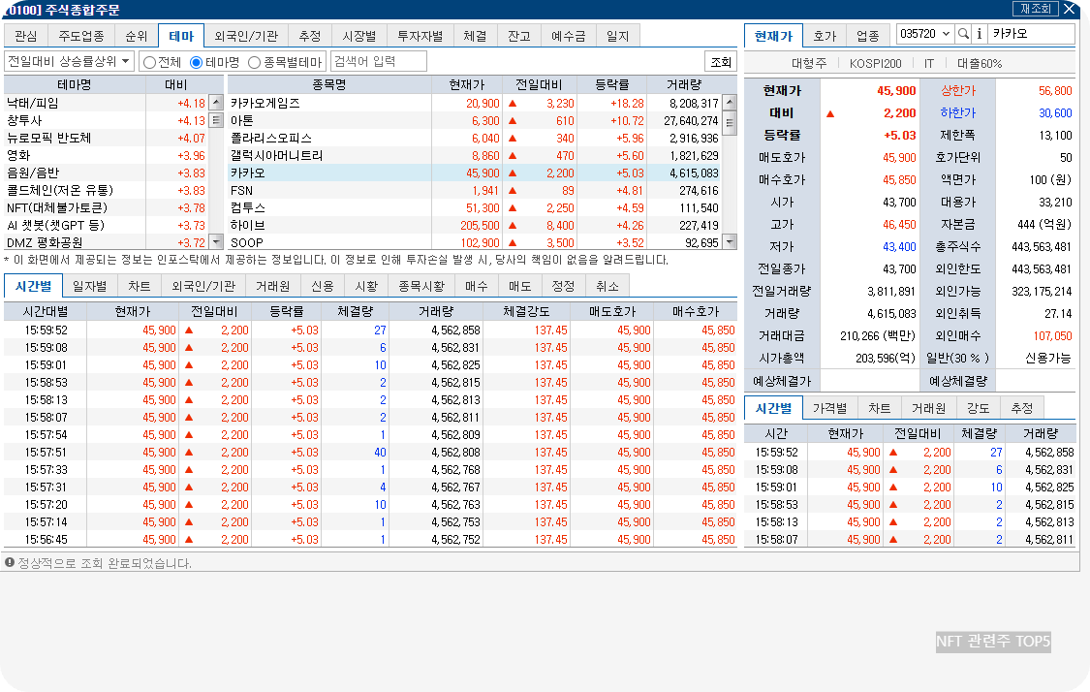Screen dimensions: 1090x692
Task: Click 상한가 value 56,800
Action: coord(1054,90)
